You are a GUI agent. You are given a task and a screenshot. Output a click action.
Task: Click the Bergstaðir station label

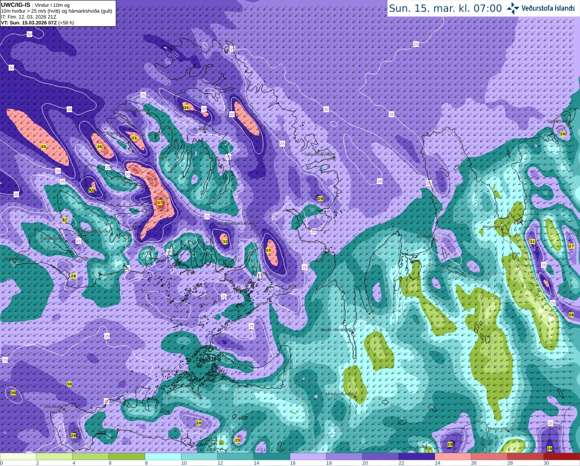point(492,227)
